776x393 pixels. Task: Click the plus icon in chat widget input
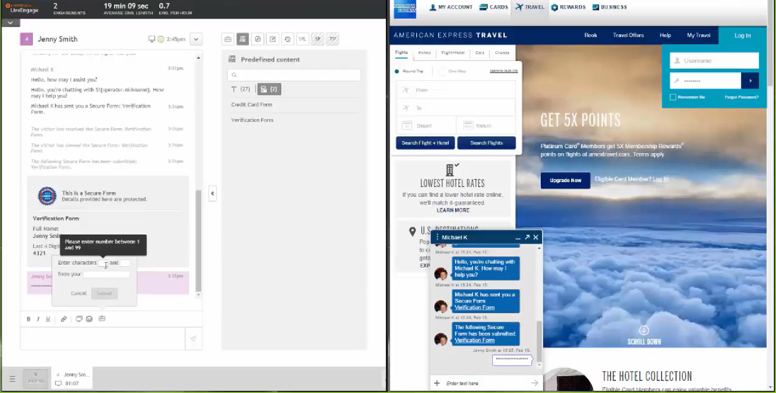click(x=436, y=383)
